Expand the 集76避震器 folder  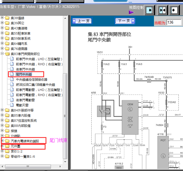[2, 48]
